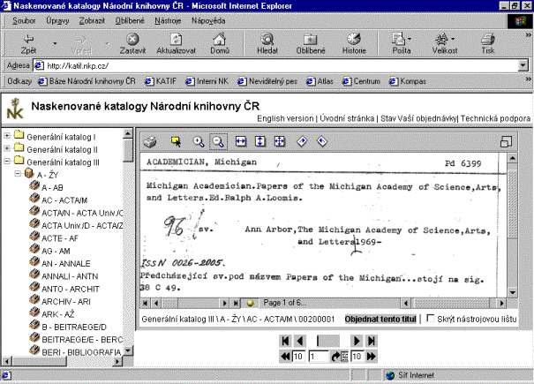Expand the Generální katalog I node

tap(8, 137)
